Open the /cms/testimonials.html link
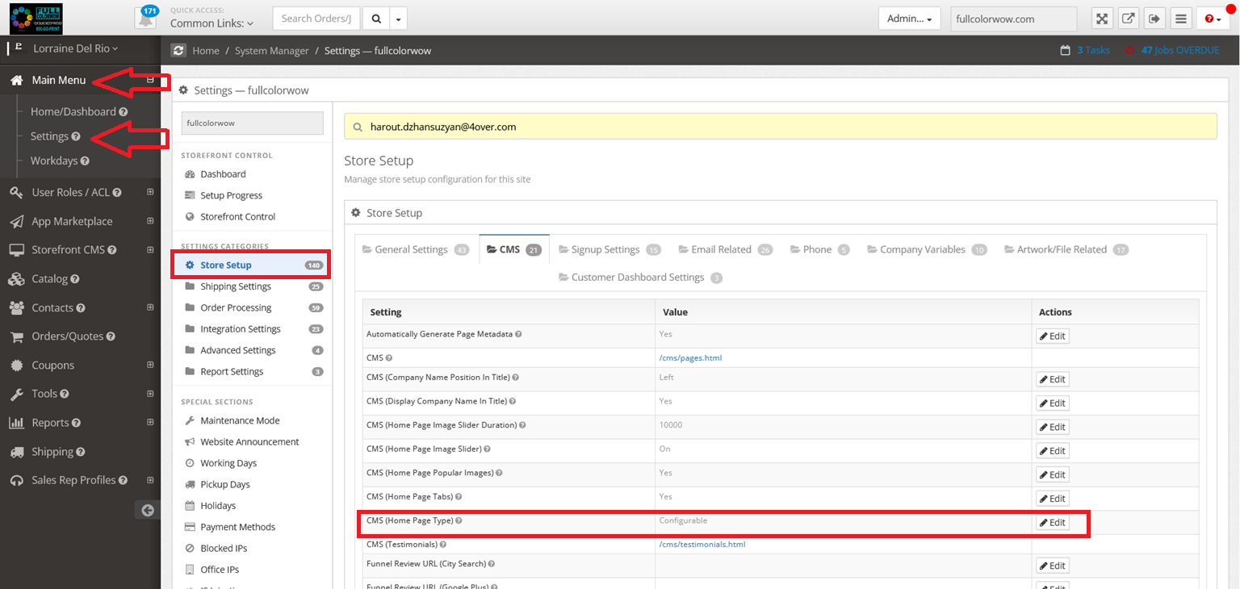This screenshot has width=1240, height=589. tap(702, 545)
